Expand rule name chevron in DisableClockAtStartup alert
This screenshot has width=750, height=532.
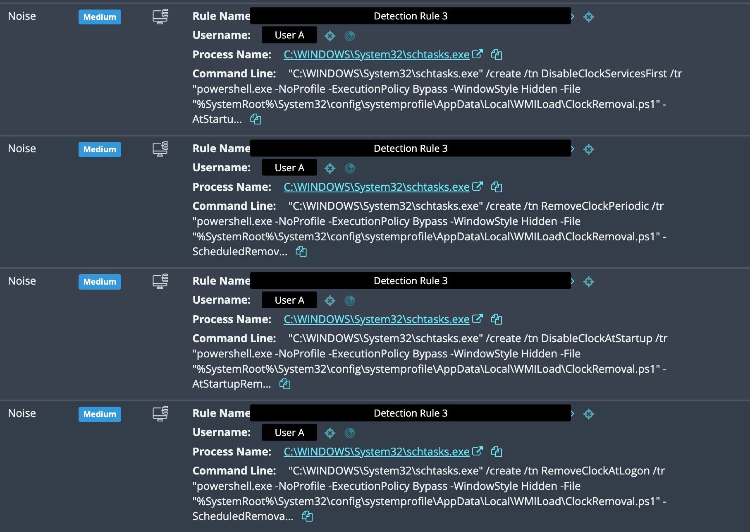point(573,281)
